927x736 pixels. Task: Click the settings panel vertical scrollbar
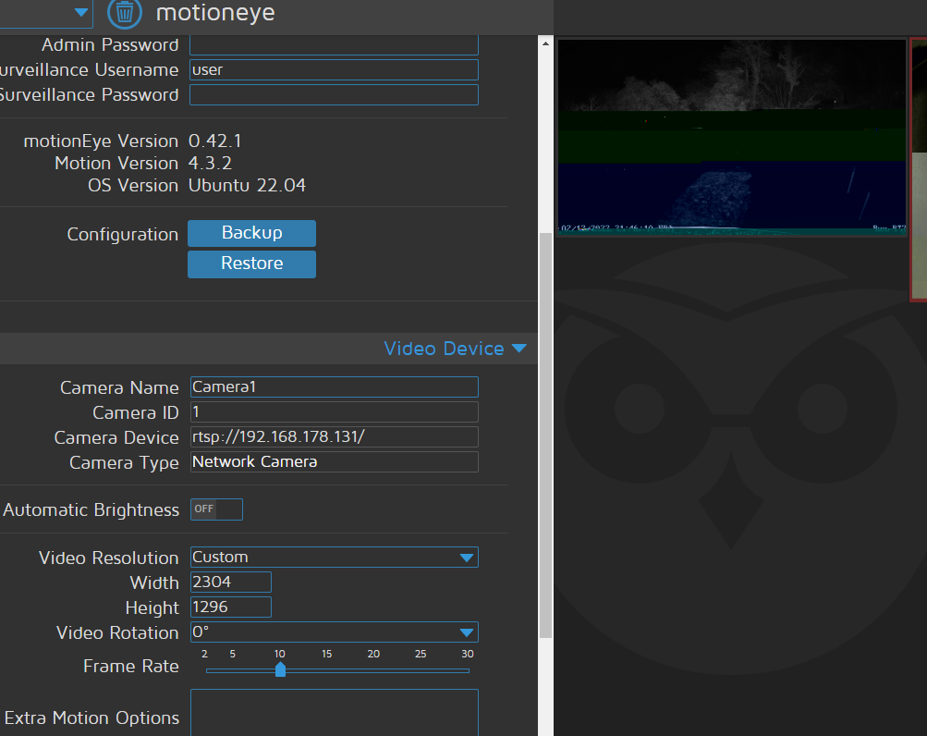pyautogui.click(x=545, y=435)
